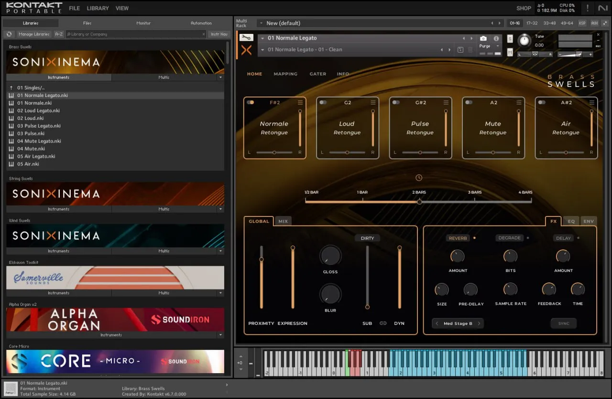This screenshot has height=399, width=612.
Task: Click the Native Instruments NI logo
Action: [603, 8]
